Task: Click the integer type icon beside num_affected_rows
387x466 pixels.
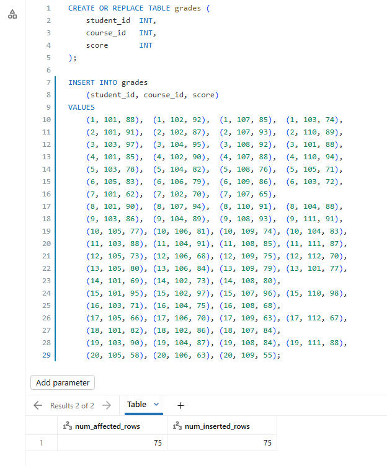Action: click(68, 426)
